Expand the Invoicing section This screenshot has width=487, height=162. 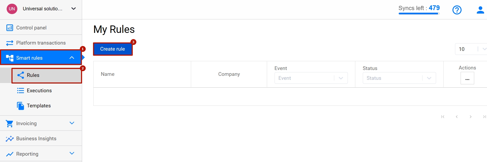71,123
